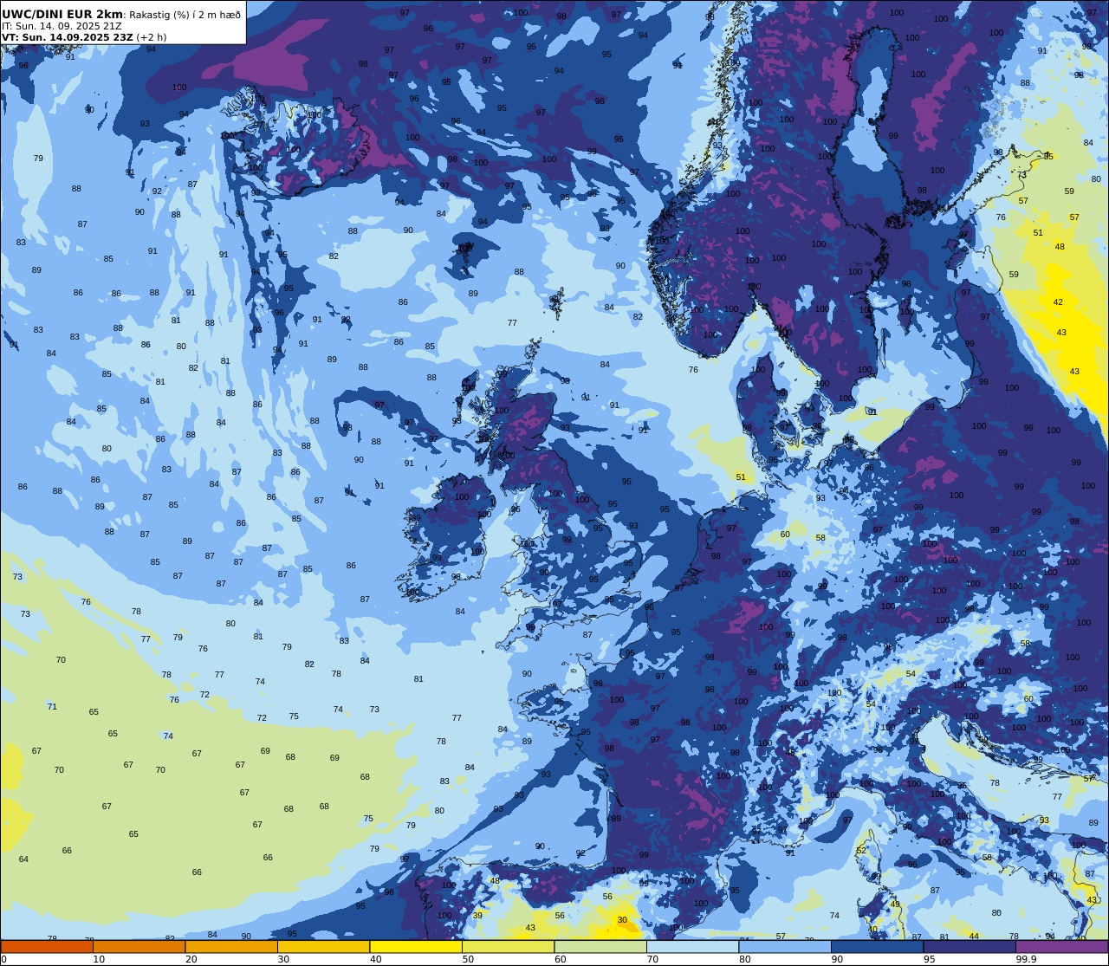Click the orange 10–20 legend segment
Viewport: 1109px width, 966px height.
coord(139,946)
